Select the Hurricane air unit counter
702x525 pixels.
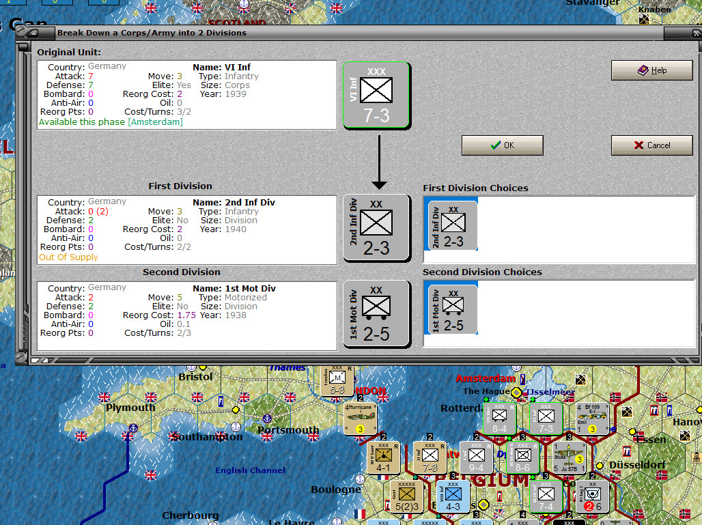(360, 418)
